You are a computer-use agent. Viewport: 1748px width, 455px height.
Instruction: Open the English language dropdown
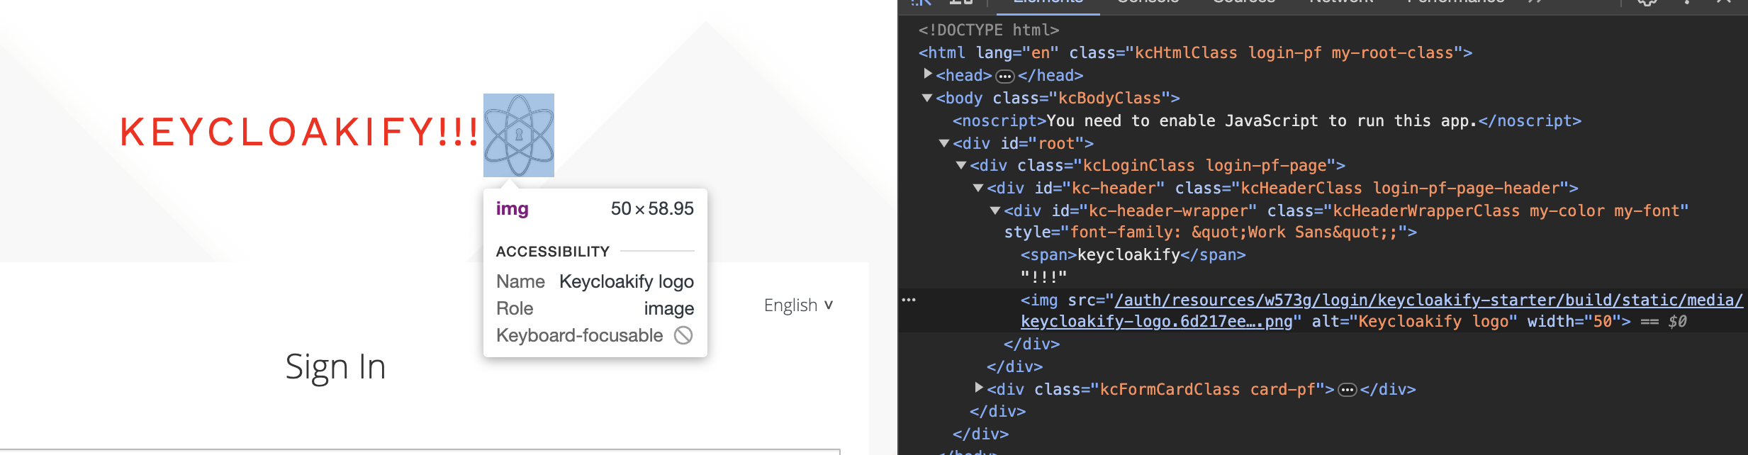(x=798, y=305)
